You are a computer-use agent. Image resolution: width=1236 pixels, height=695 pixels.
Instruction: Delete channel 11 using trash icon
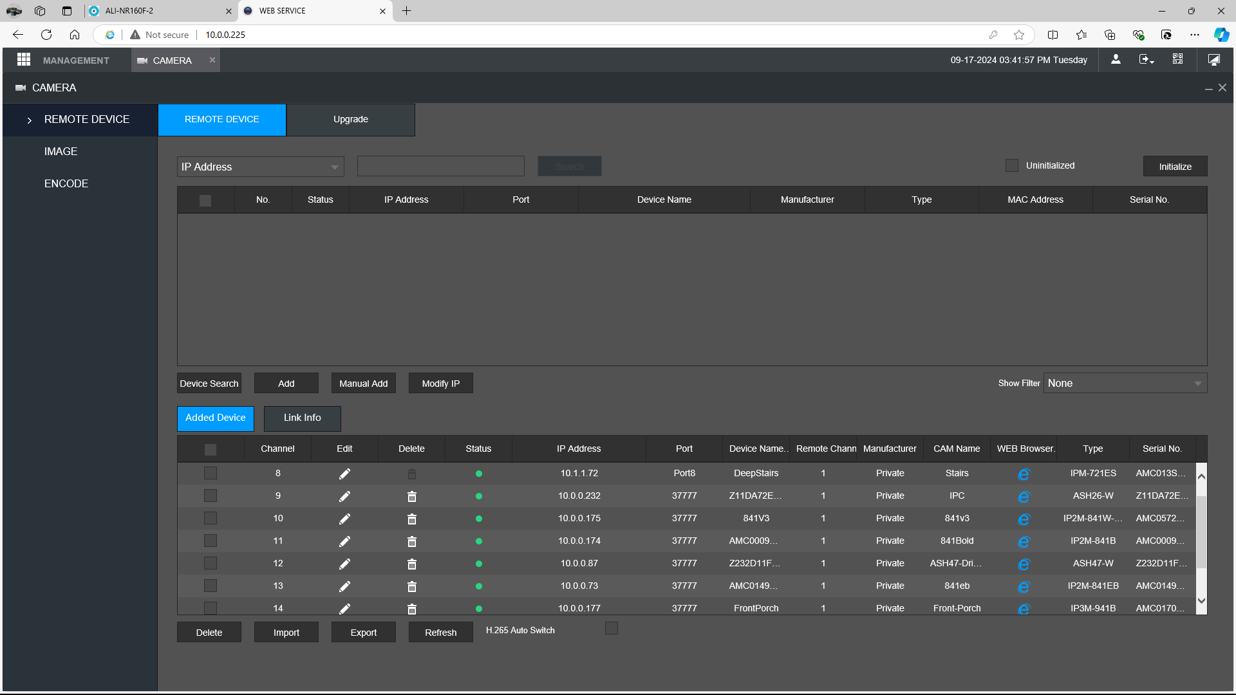coord(411,541)
